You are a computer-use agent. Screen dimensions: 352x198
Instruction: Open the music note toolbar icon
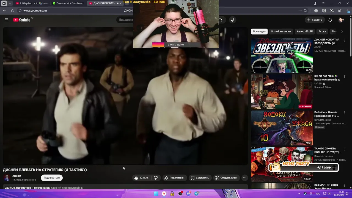(x=316, y=11)
